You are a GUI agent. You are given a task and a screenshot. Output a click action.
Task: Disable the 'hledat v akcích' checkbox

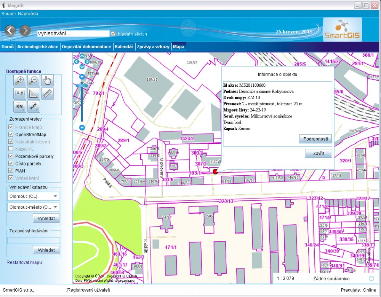point(113,34)
